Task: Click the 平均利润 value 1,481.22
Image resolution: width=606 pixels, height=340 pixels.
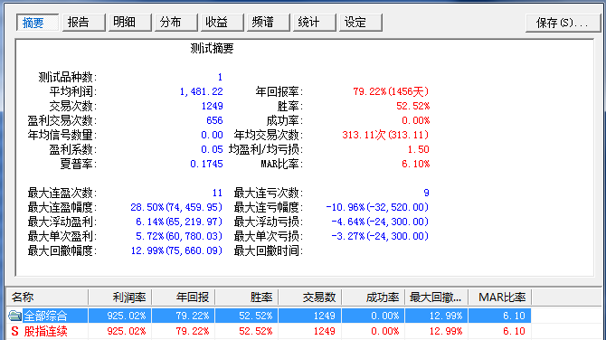Action: click(x=202, y=91)
